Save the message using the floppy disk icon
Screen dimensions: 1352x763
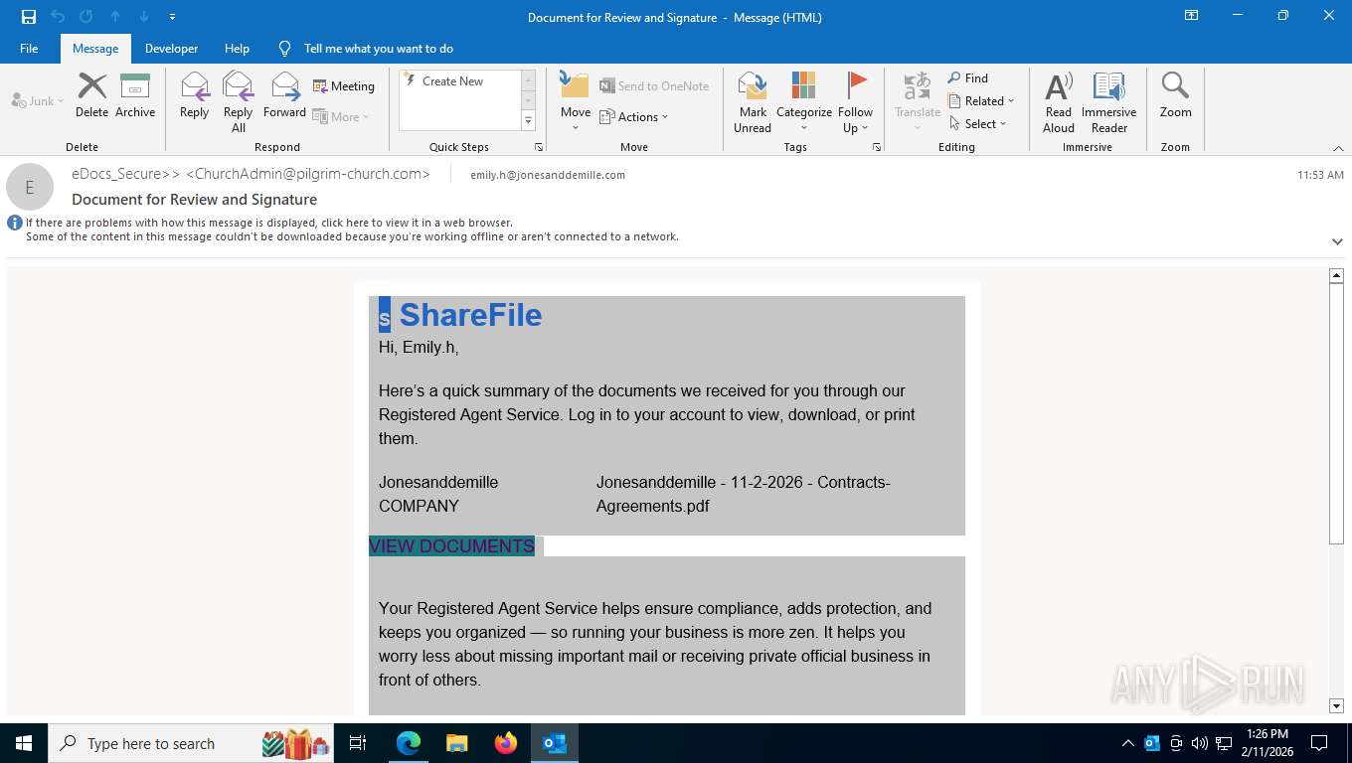[x=29, y=17]
